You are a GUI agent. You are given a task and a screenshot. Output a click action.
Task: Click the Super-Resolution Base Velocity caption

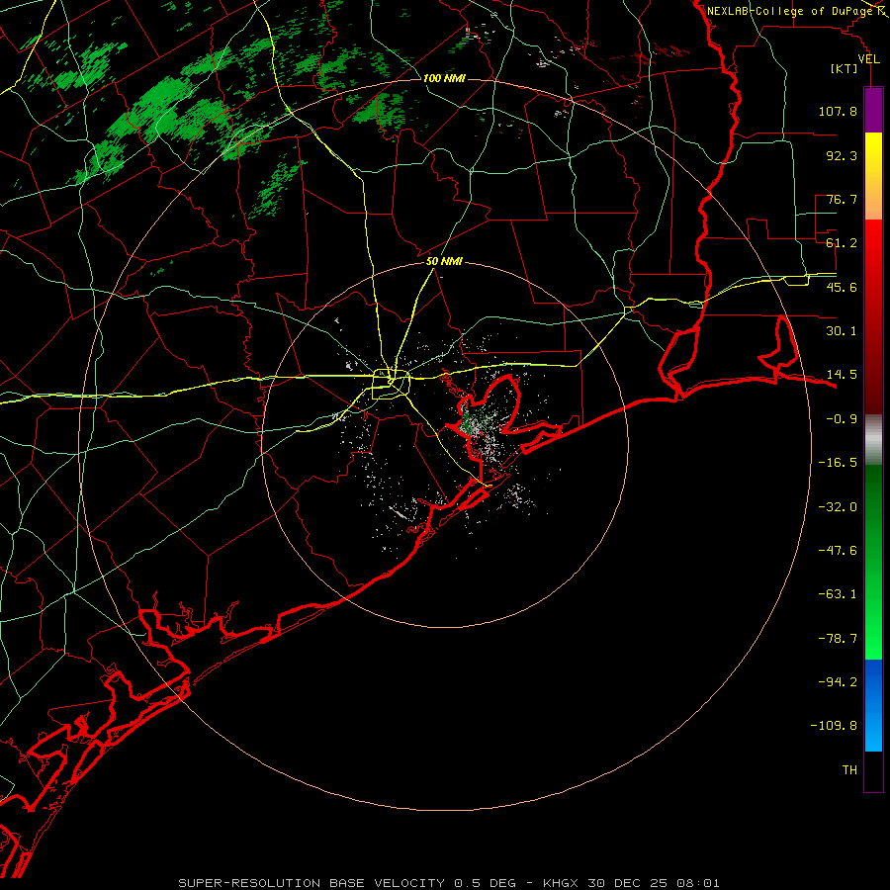448,883
